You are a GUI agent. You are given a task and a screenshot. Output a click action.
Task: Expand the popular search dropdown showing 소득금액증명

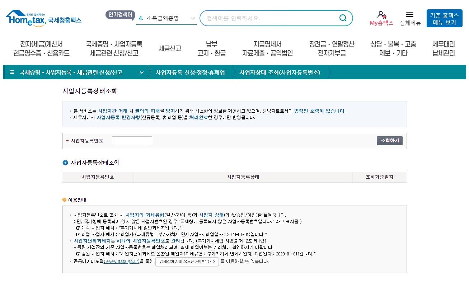point(193,18)
